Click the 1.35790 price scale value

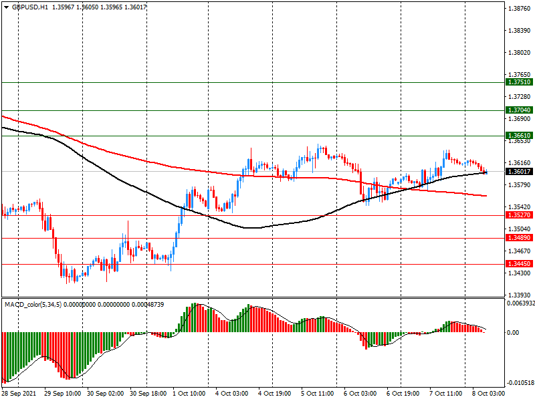[x=520, y=185]
